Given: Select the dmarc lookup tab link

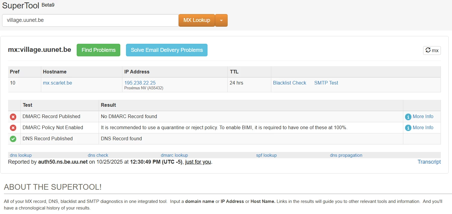Looking at the screenshot, I should [x=174, y=155].
